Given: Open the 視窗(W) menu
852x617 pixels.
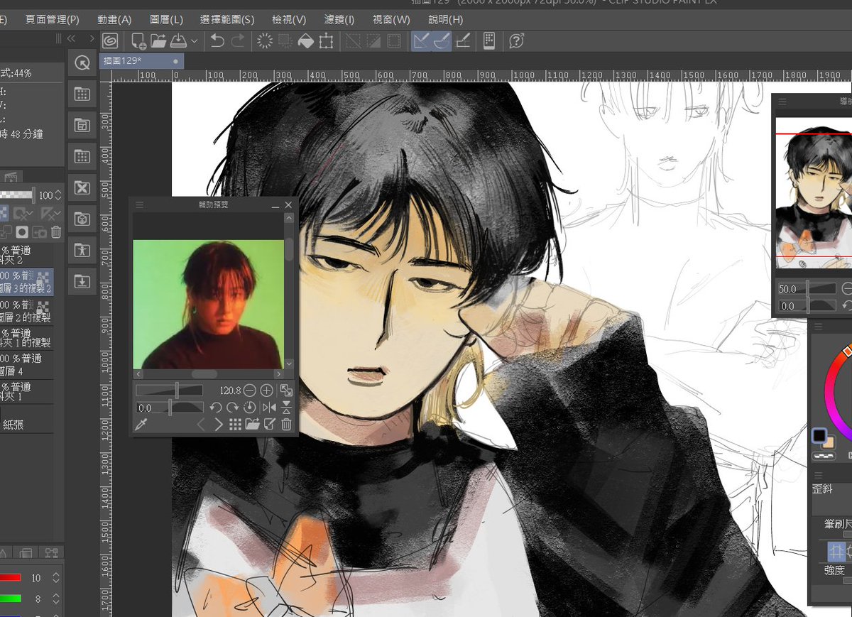Looking at the screenshot, I should (391, 20).
